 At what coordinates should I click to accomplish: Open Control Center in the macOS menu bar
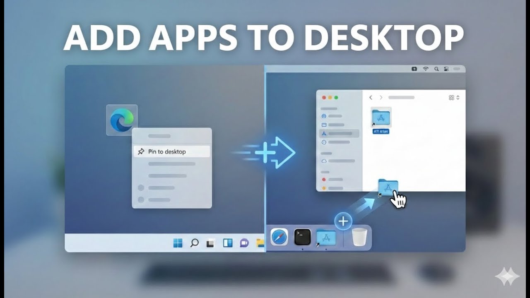click(446, 69)
